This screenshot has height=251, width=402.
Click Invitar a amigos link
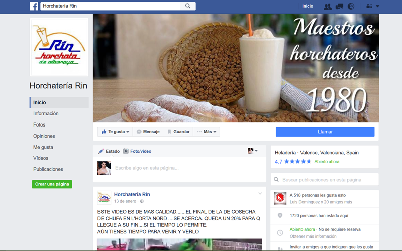tap(332, 247)
